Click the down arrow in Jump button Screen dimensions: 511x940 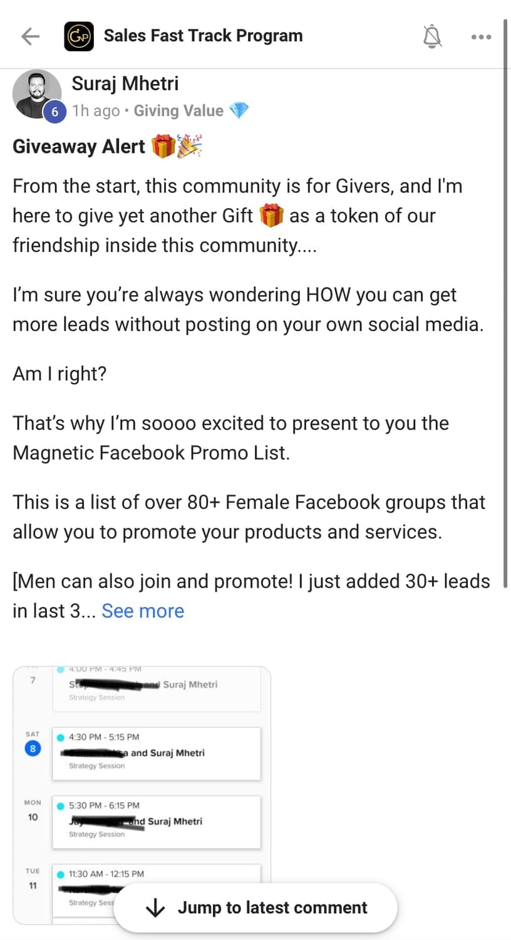(x=155, y=907)
